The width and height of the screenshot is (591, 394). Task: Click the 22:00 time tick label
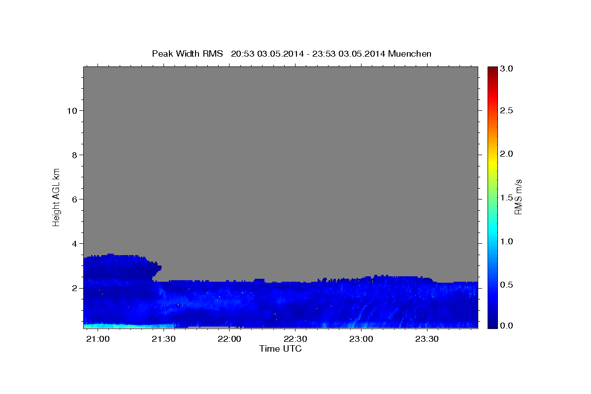pyautogui.click(x=229, y=339)
